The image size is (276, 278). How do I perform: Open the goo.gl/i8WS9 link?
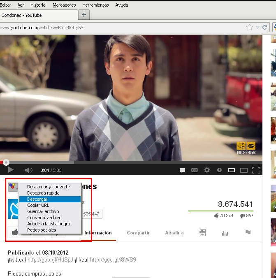point(113,260)
